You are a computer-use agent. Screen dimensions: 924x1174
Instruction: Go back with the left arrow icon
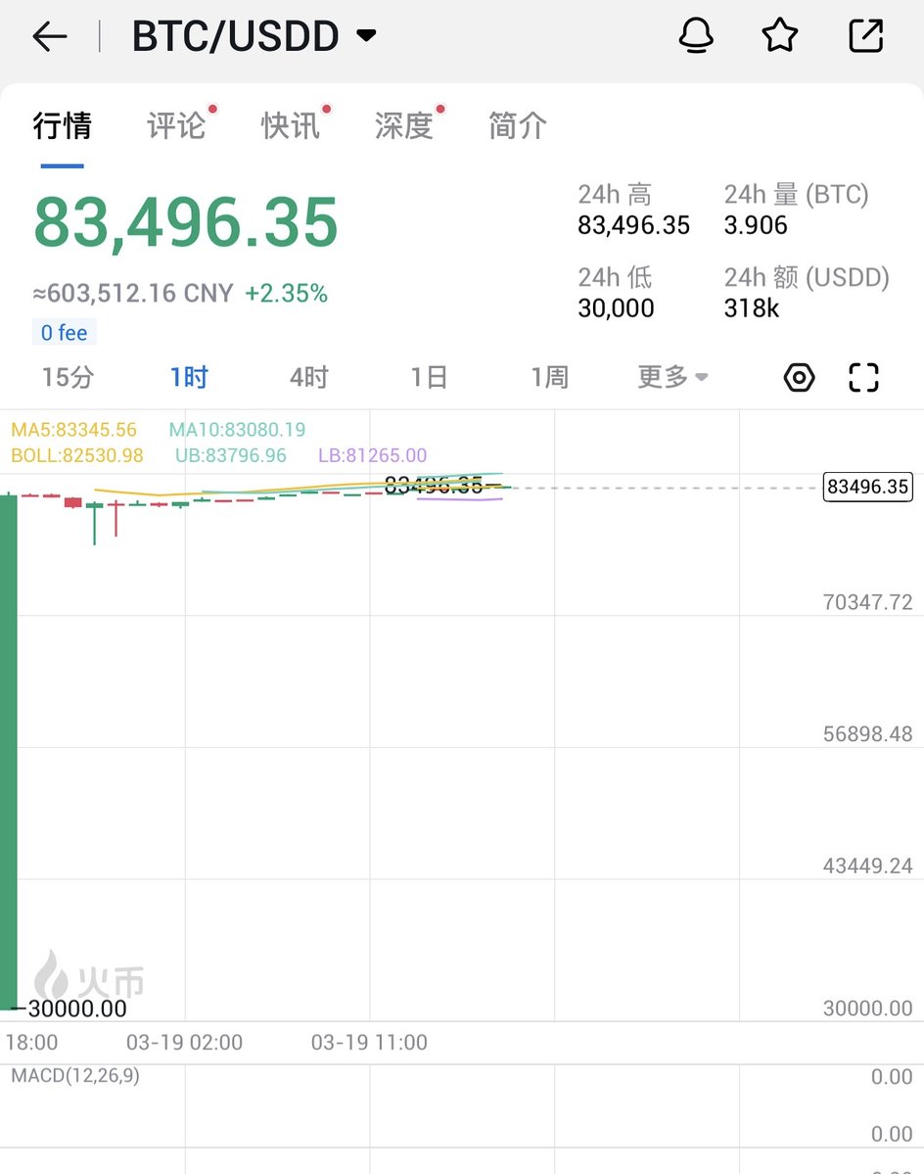click(50, 36)
